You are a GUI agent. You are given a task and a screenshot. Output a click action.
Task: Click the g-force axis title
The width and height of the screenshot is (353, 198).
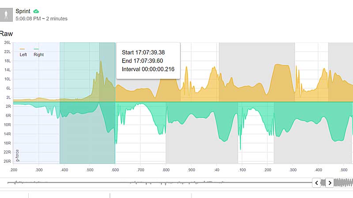pyautogui.click(x=17, y=156)
